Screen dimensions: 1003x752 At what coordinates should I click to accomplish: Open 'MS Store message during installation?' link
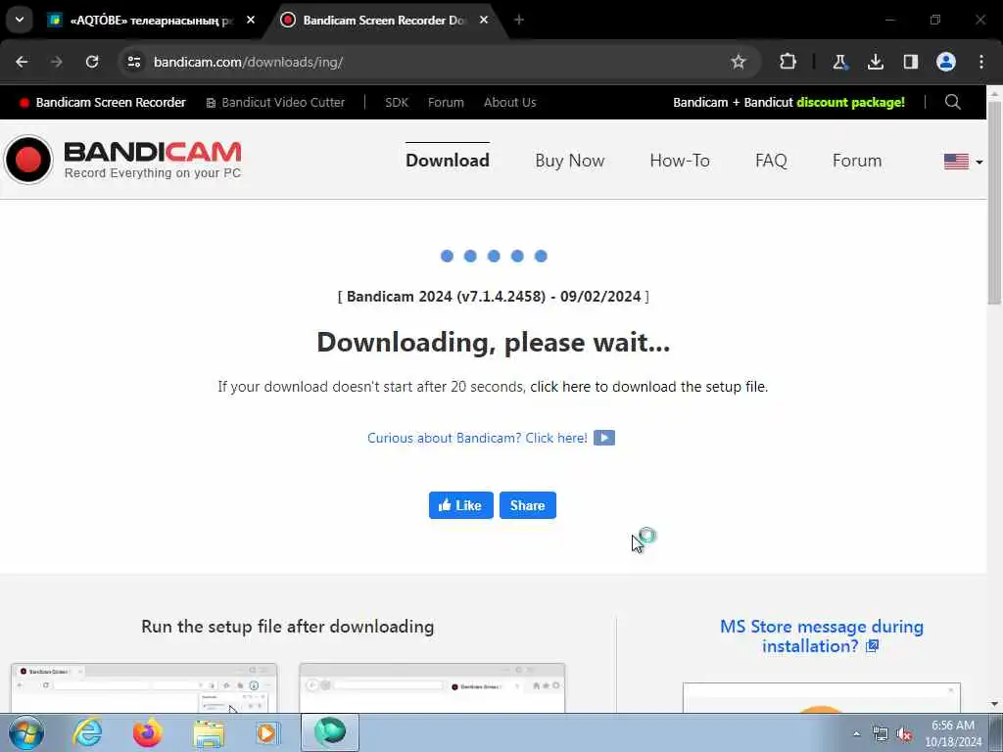822,636
